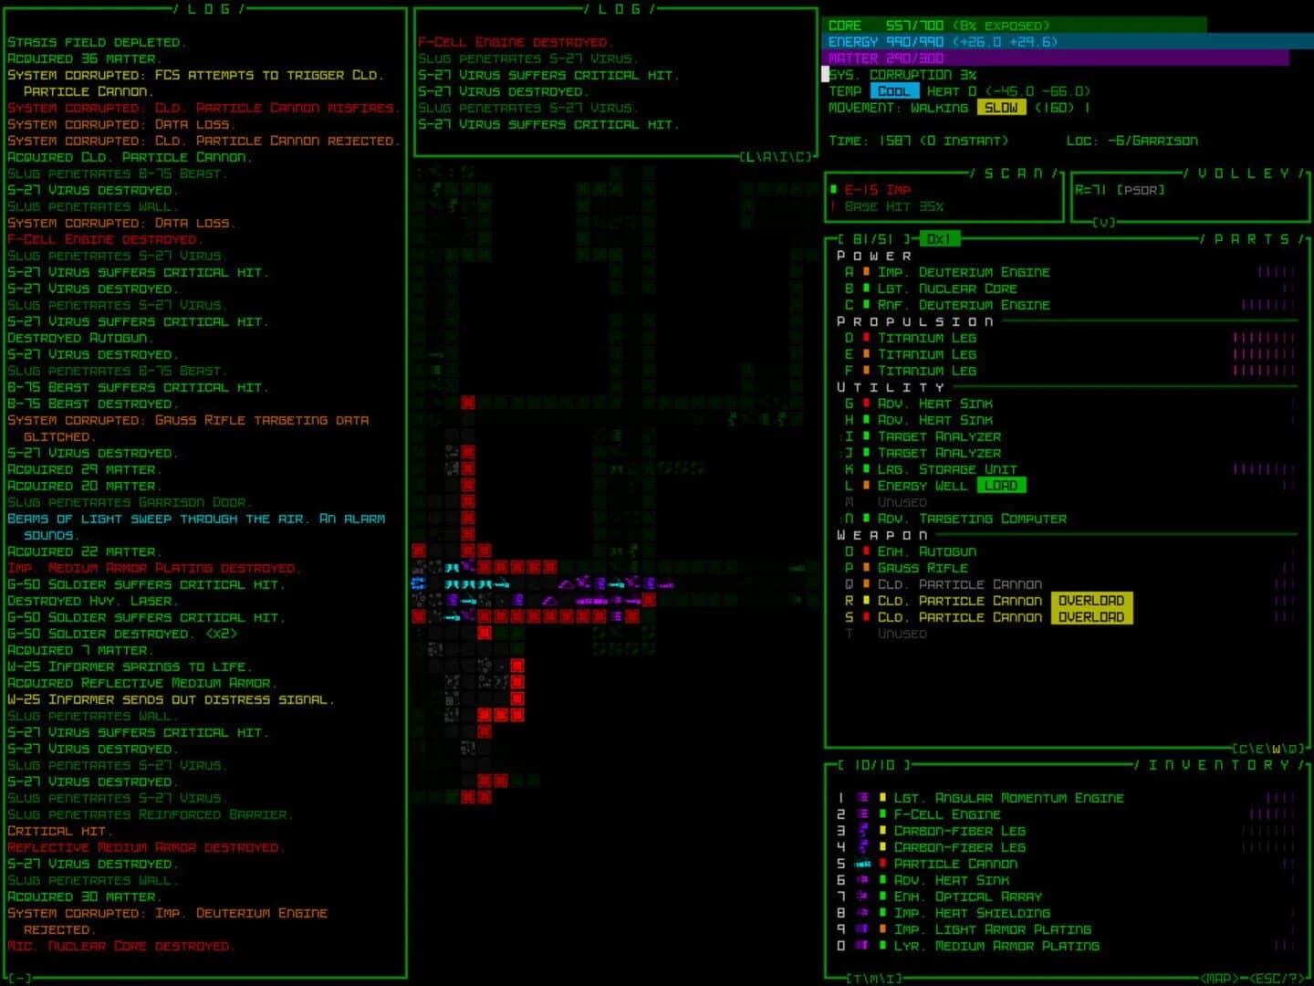Select the Particle Cannon icon in inventory slot 5
The image size is (1314, 986).
[x=861, y=863]
